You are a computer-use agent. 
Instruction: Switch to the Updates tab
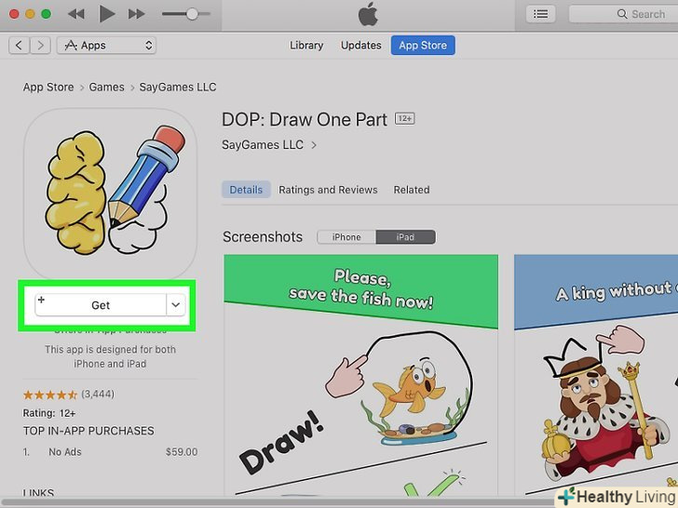tap(361, 46)
